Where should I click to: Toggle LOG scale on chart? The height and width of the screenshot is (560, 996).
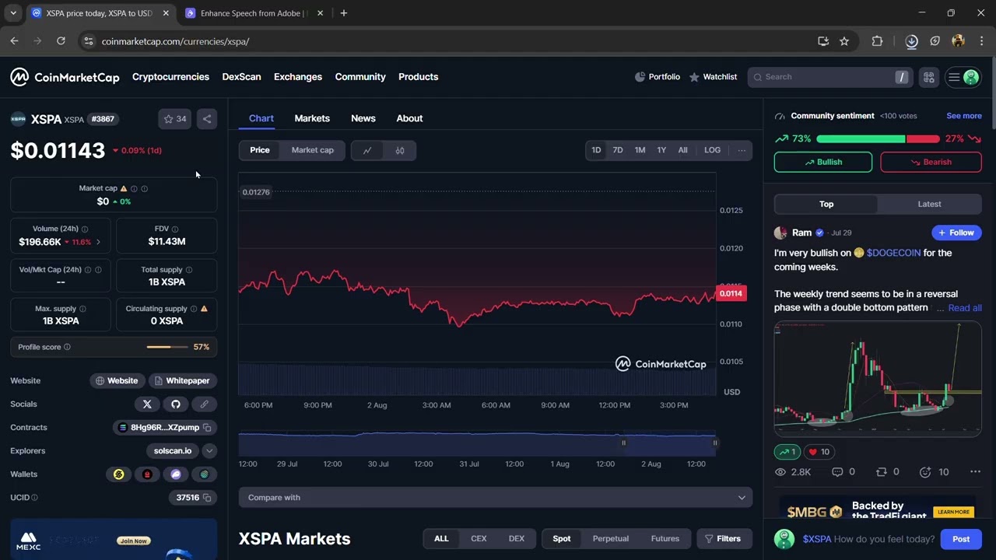pos(712,150)
